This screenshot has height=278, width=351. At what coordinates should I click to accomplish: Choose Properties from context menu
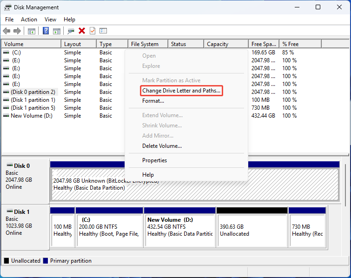(x=154, y=160)
